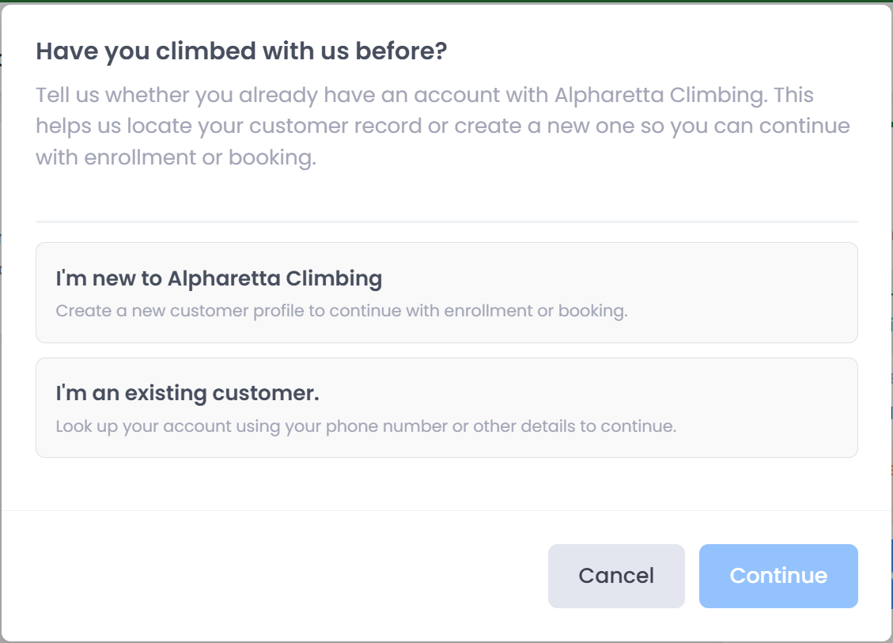Proceed with the blue Continue button
Image resolution: width=893 pixels, height=643 pixels.
(x=778, y=576)
